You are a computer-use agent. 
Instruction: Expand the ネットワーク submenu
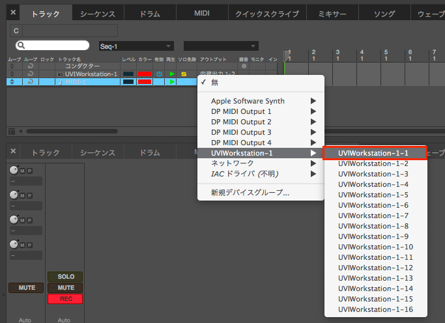261,163
